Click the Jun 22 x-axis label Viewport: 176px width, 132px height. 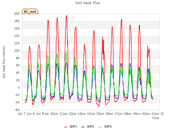(x=159, y=114)
